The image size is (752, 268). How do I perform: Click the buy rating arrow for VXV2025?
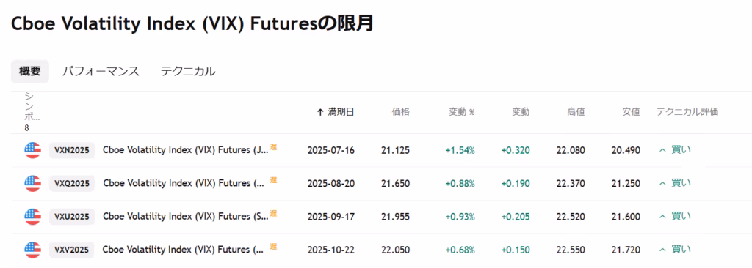tap(663, 250)
